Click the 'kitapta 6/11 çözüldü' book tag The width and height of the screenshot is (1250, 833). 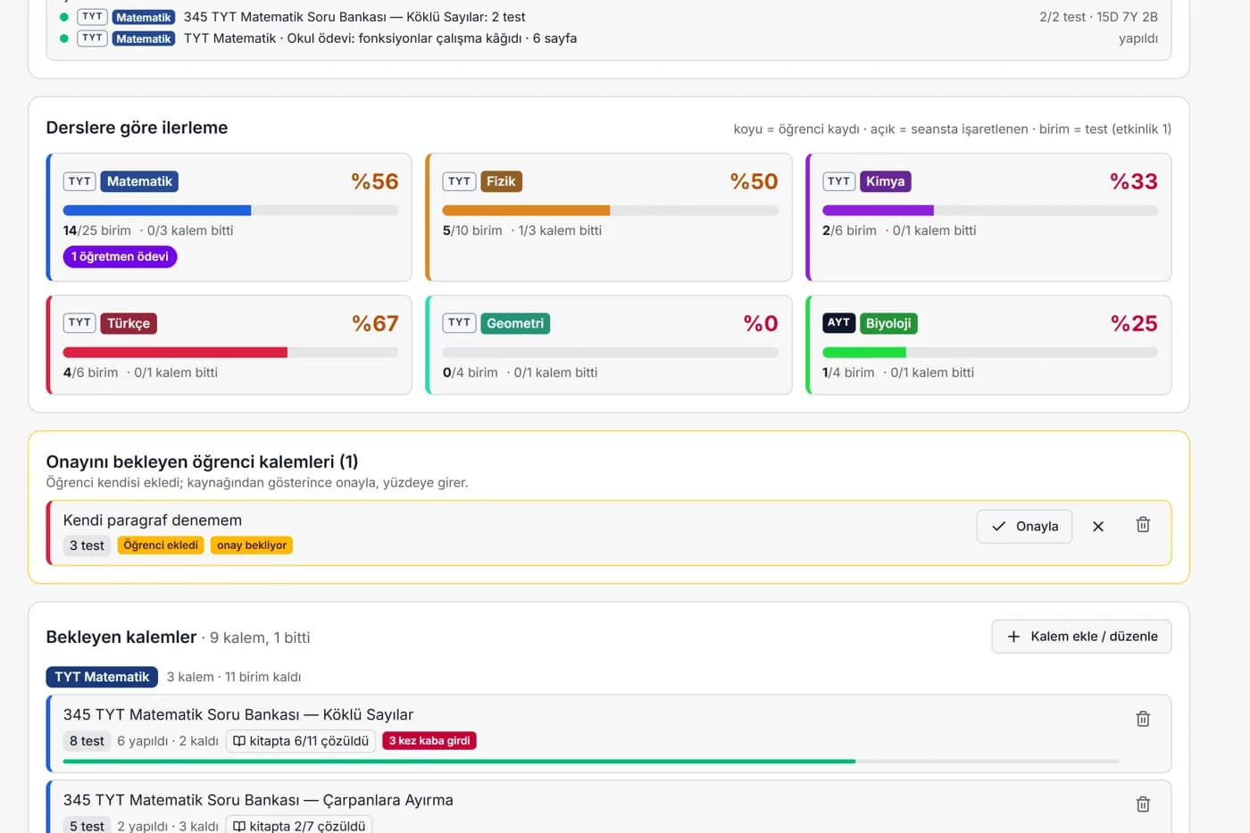pos(301,741)
